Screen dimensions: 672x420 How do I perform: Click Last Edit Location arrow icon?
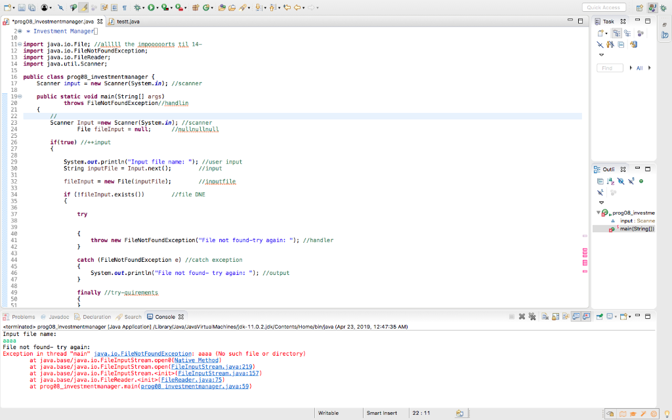pyautogui.click(x=287, y=8)
